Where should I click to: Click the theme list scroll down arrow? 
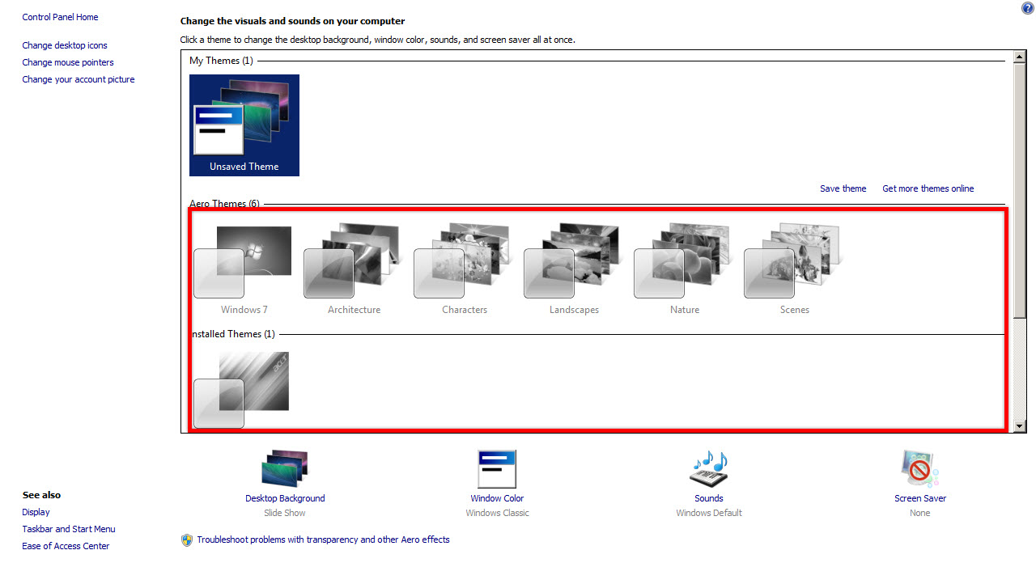(x=1020, y=426)
